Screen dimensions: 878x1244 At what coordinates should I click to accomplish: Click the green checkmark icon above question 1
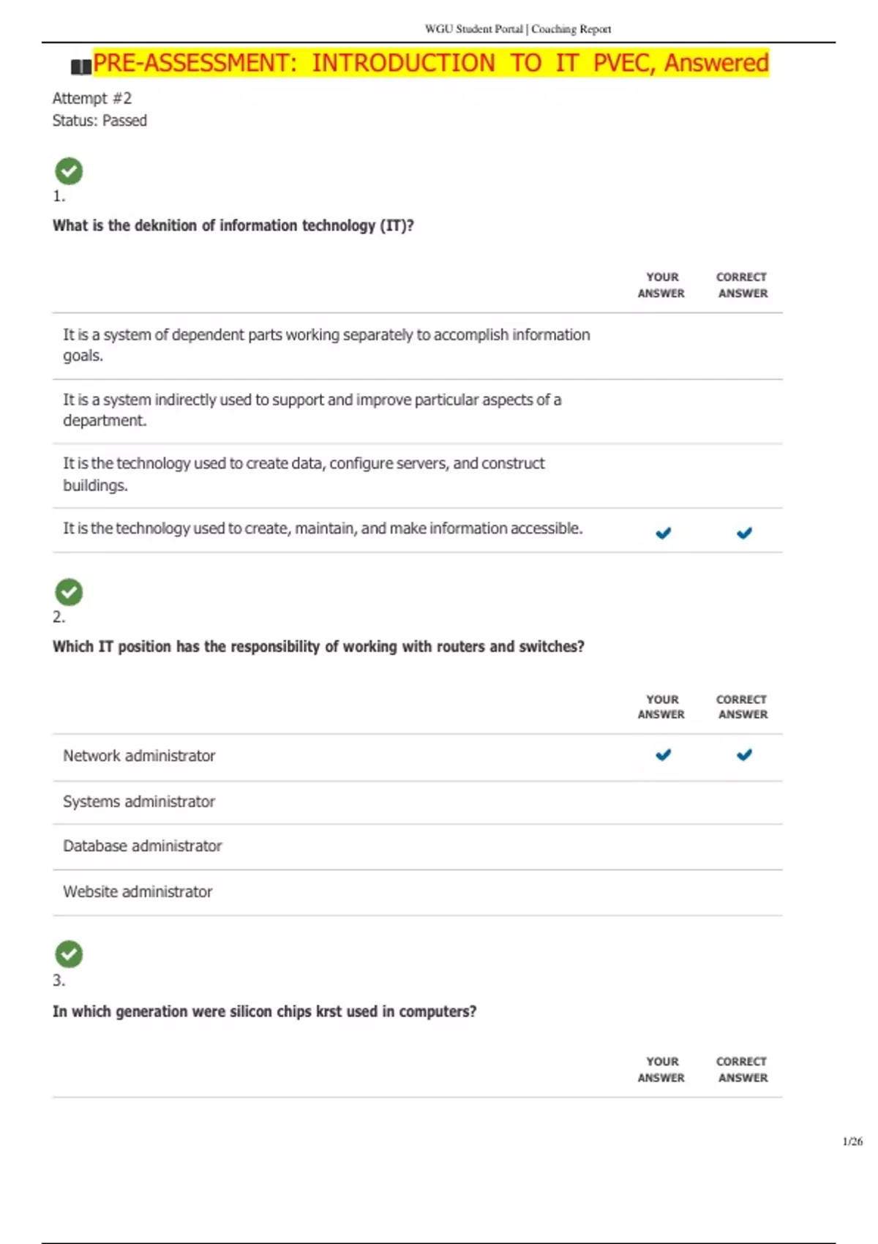(x=69, y=171)
